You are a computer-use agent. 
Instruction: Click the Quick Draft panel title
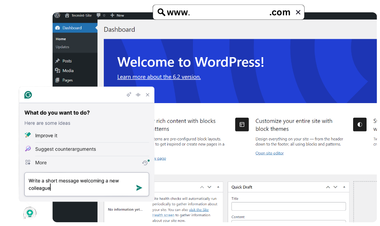pos(242,187)
